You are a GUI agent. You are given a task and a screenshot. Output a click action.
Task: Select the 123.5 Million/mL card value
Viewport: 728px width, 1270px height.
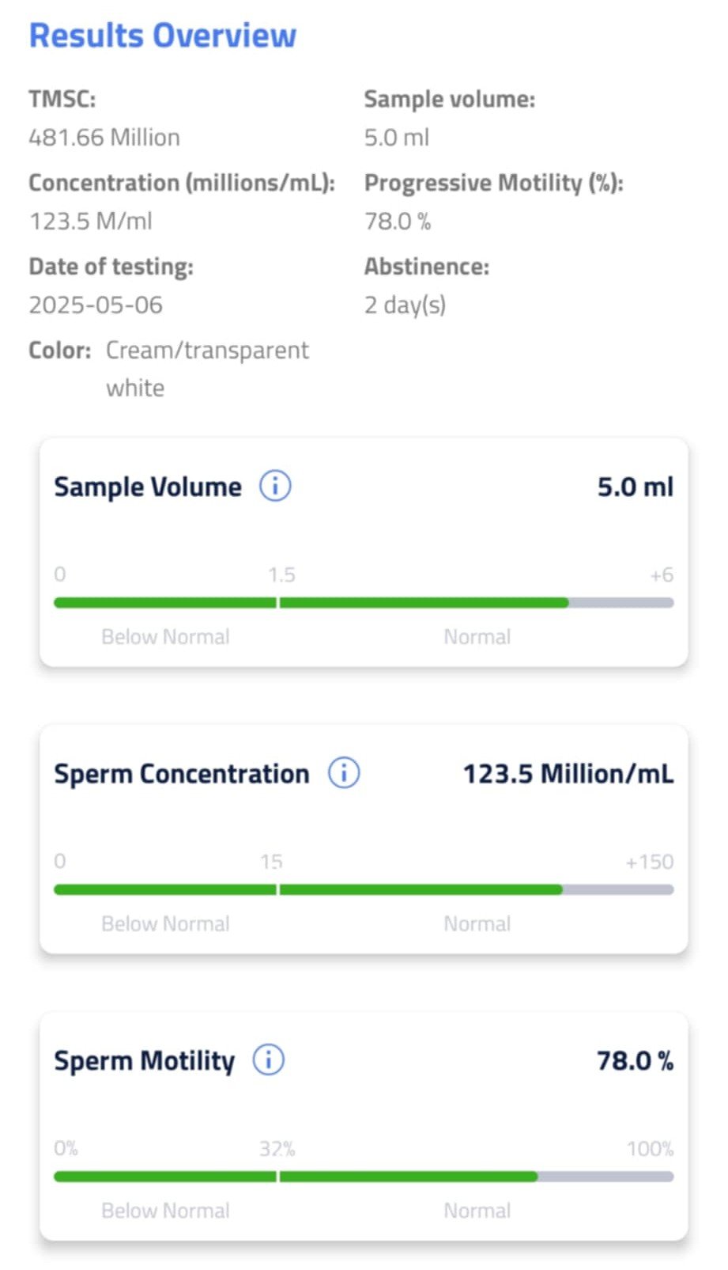(x=568, y=773)
